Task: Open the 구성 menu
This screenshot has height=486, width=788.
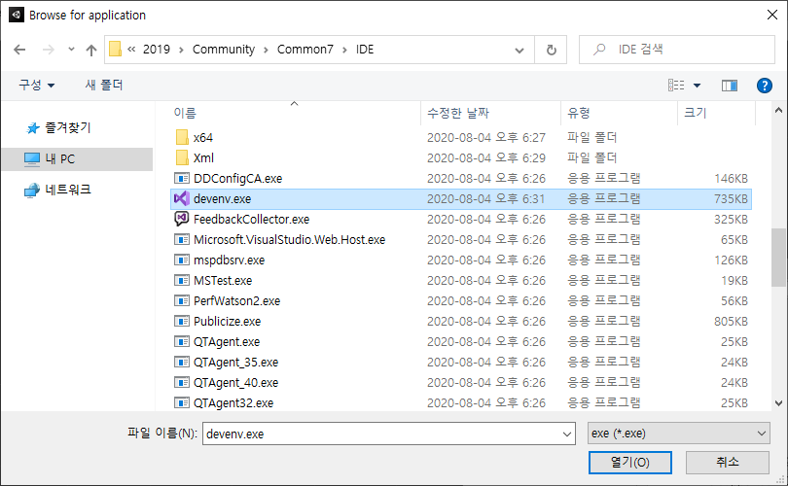Action: (x=37, y=85)
